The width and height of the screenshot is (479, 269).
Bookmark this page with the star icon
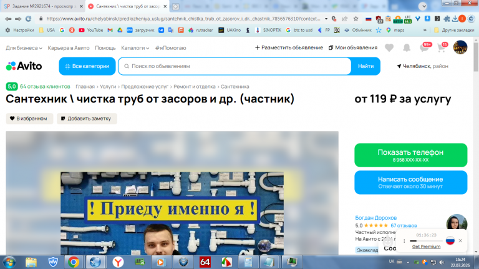tap(356, 19)
